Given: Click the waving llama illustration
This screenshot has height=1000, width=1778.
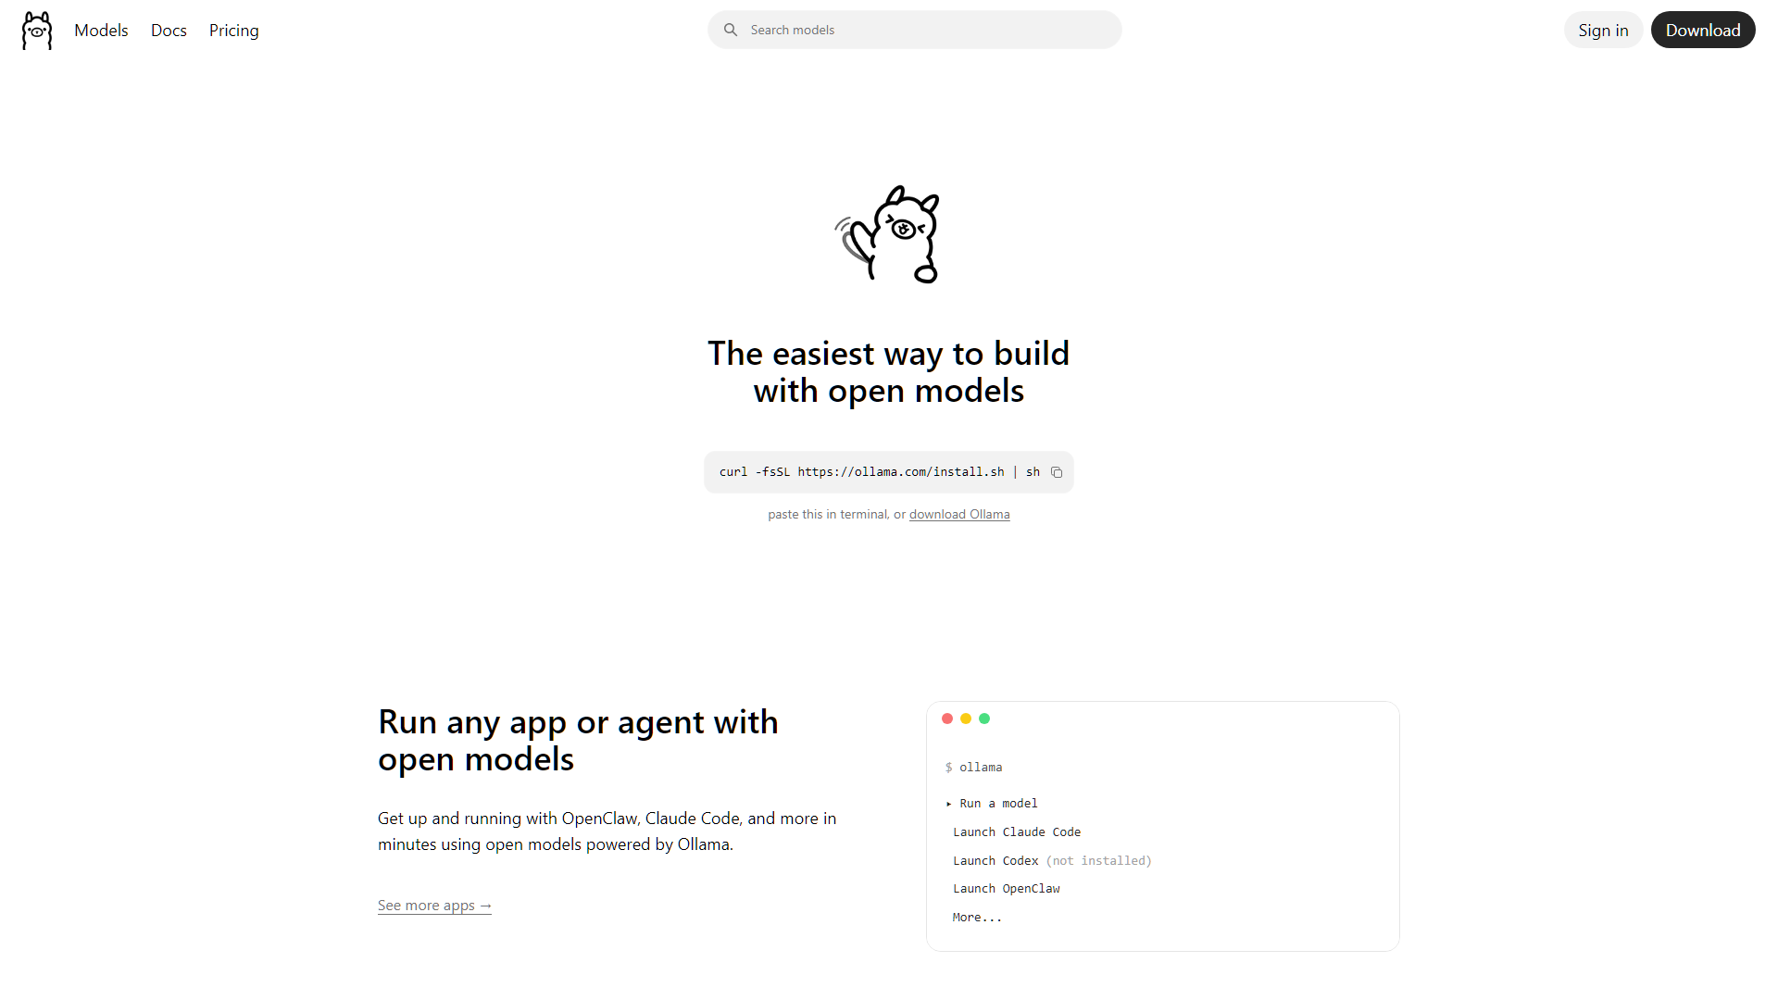Looking at the screenshot, I should click(889, 234).
